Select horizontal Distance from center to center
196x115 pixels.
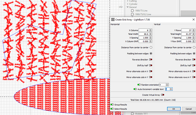[151, 47]
